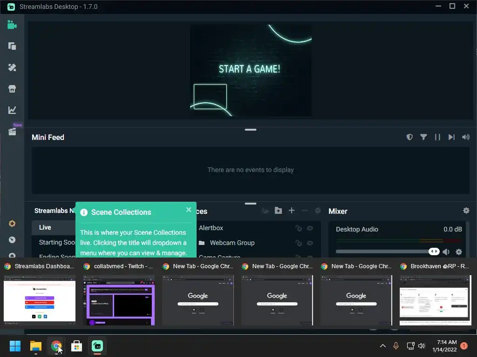Click the Streamlabs Desktop taskbar icon
This screenshot has width=477, height=357.
(x=97, y=346)
